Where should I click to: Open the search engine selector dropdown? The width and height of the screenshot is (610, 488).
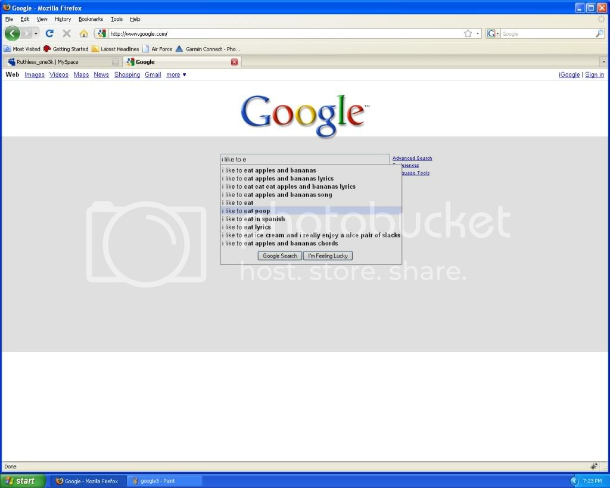click(x=493, y=33)
